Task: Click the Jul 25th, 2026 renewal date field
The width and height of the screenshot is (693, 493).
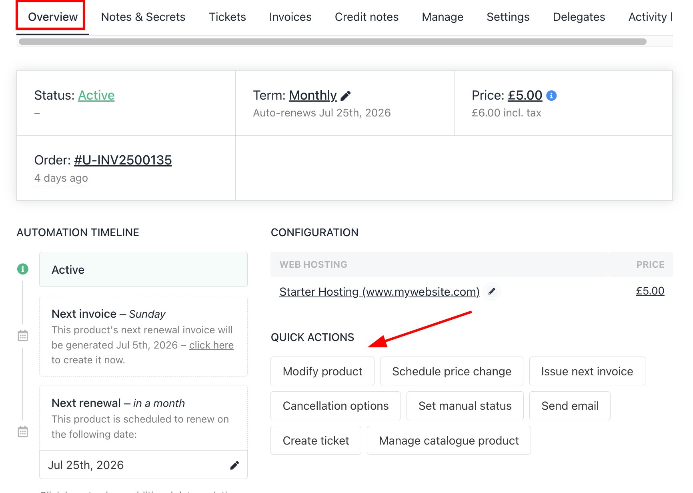Action: (143, 465)
